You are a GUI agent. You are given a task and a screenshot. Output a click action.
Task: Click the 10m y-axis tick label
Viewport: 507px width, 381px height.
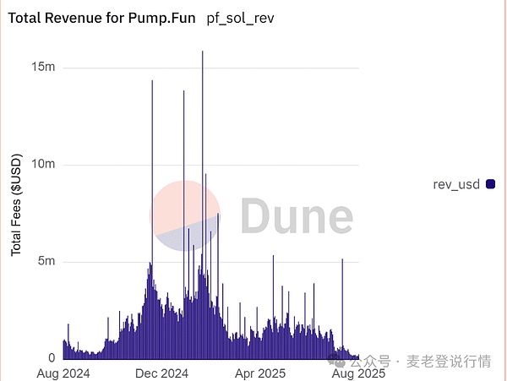pyautogui.click(x=44, y=165)
